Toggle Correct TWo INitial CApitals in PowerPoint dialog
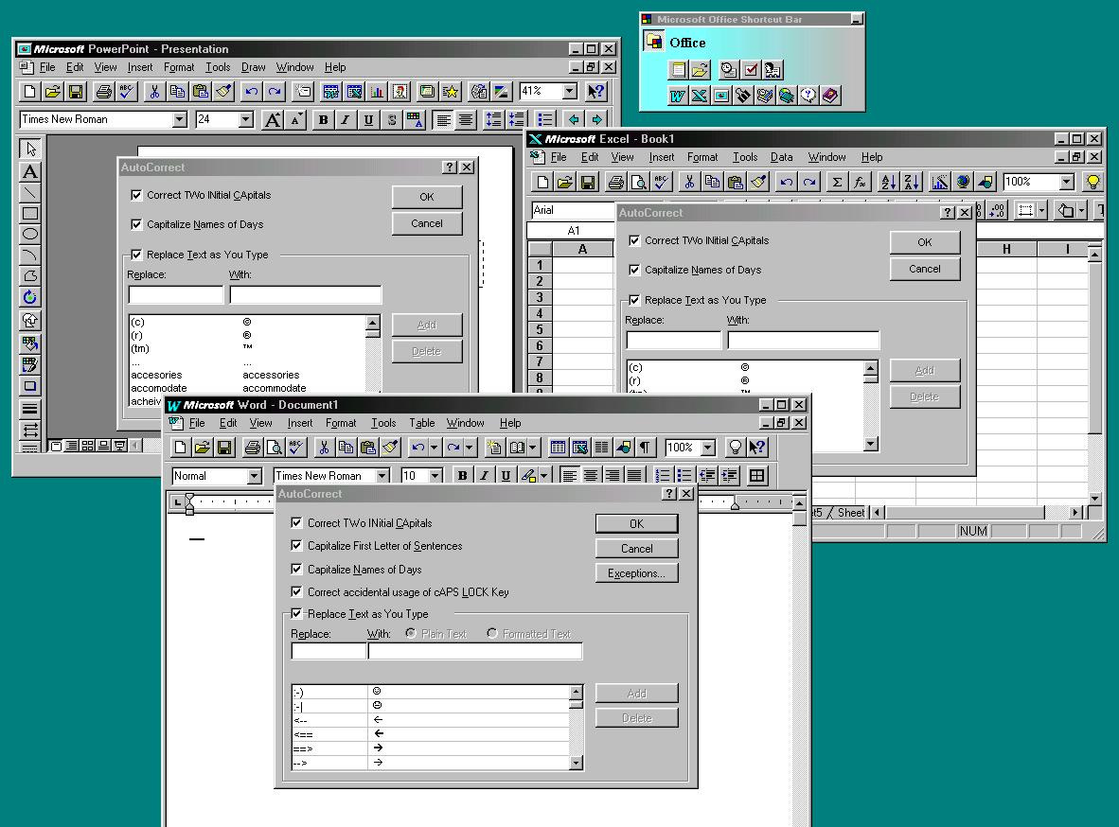The width and height of the screenshot is (1119, 827). pyautogui.click(x=136, y=195)
